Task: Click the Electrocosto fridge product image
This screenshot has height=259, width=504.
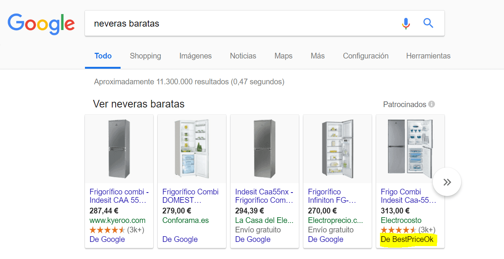Action: pos(410,149)
